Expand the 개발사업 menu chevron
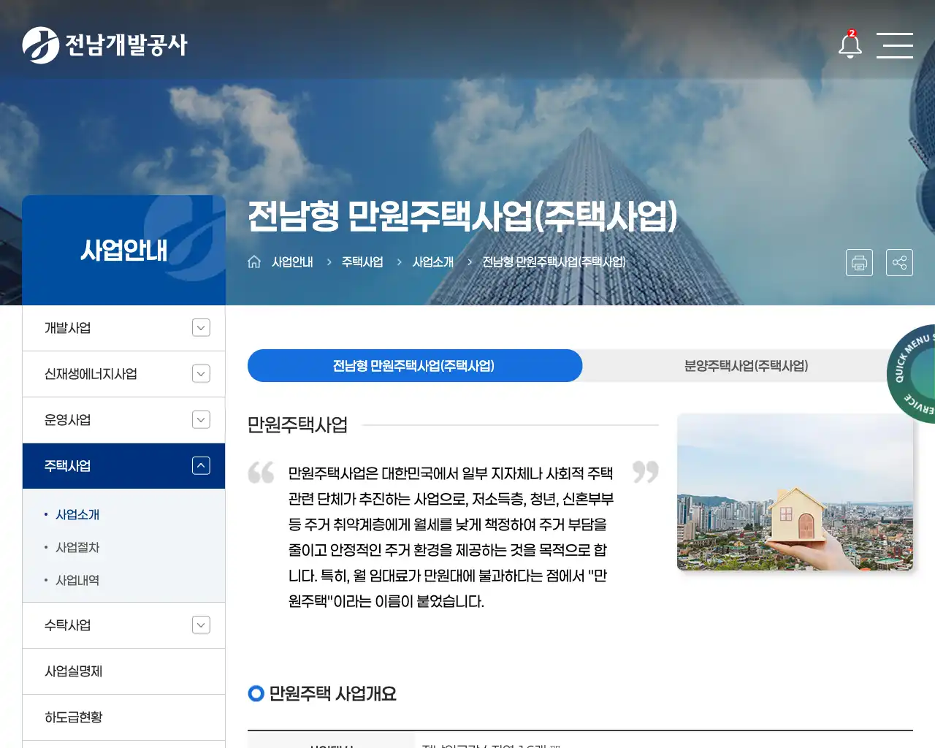Screen dimensions: 935x748 (x=201, y=328)
